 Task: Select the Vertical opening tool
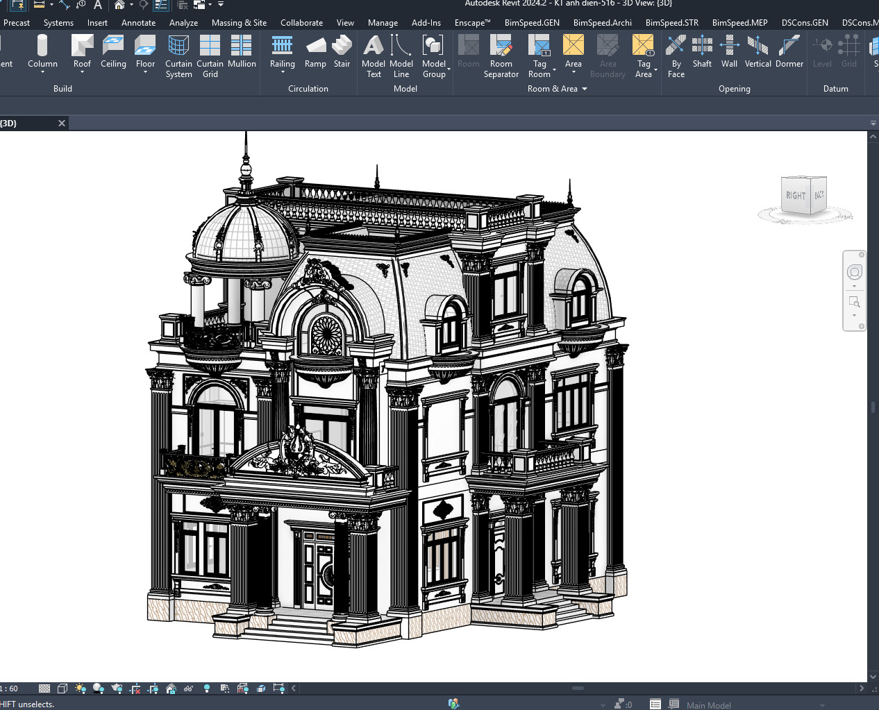(x=757, y=53)
